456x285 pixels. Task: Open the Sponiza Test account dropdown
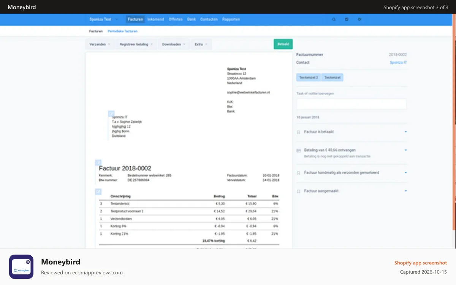[104, 19]
